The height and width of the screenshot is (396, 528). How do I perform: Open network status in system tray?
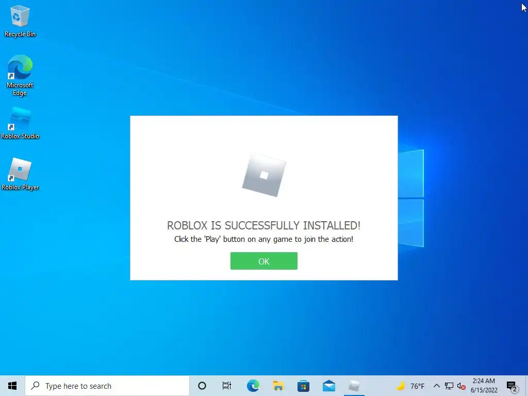pyautogui.click(x=449, y=386)
